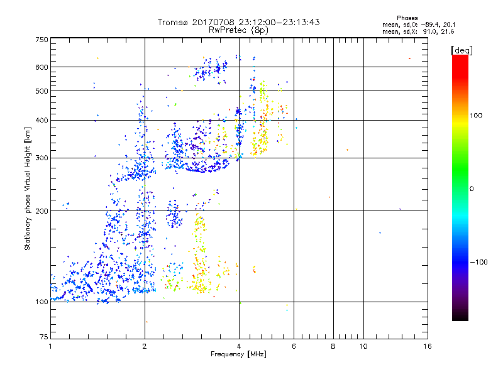The height and width of the screenshot is (377, 503).
Task: Click the '[deg]' colorbar unit label
Action: pyautogui.click(x=462, y=50)
